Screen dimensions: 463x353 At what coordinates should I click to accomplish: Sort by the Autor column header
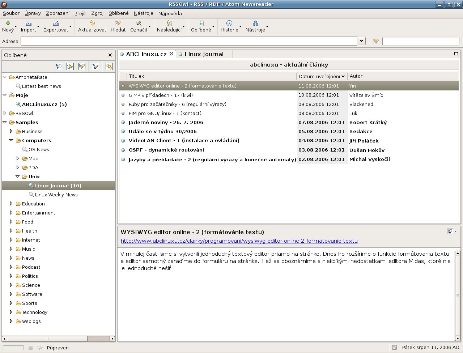tap(403, 76)
